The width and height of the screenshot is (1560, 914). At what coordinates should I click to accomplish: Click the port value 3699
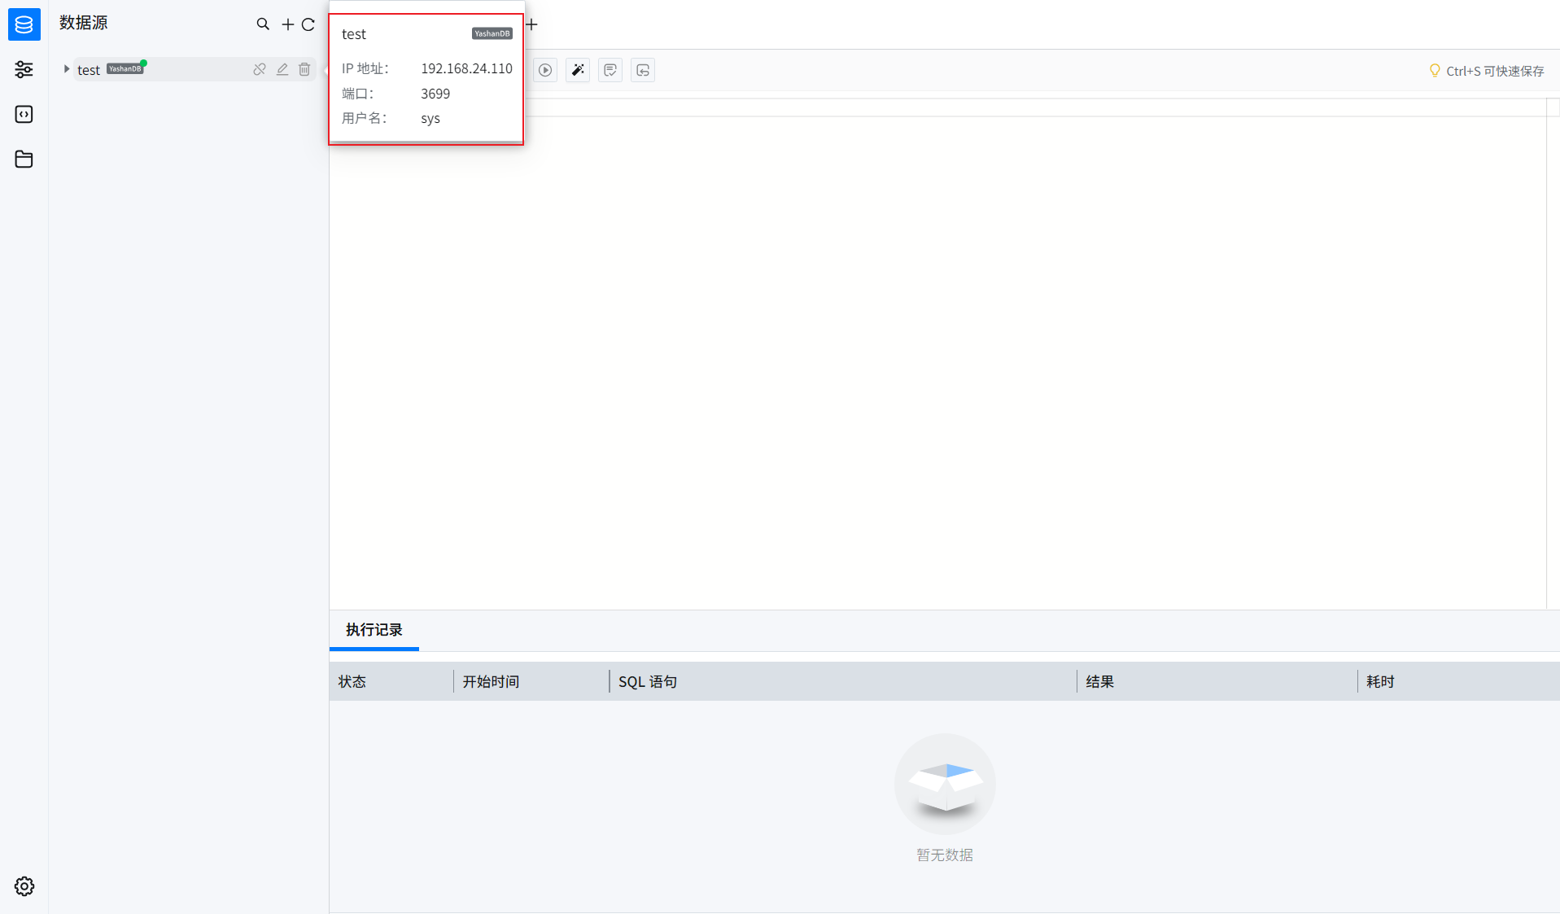tap(435, 94)
